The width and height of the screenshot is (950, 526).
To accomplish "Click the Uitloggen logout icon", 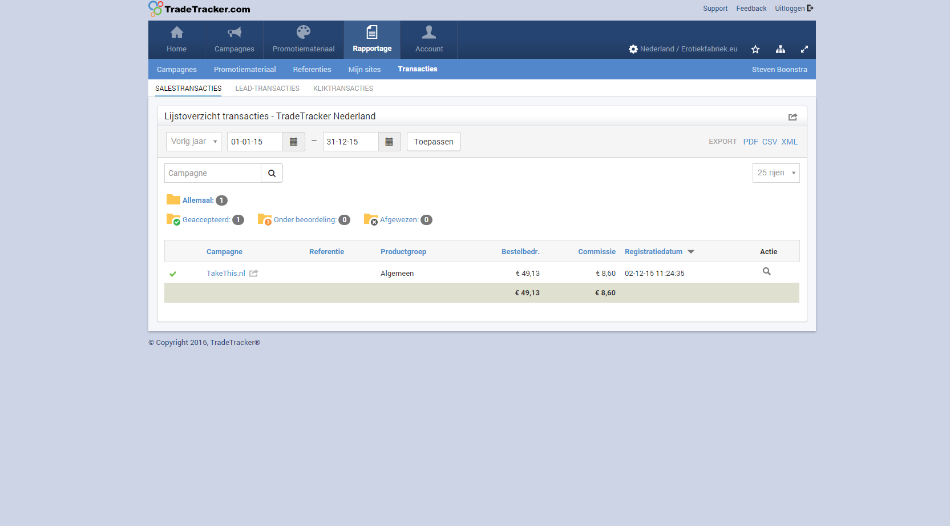I will click(x=810, y=8).
